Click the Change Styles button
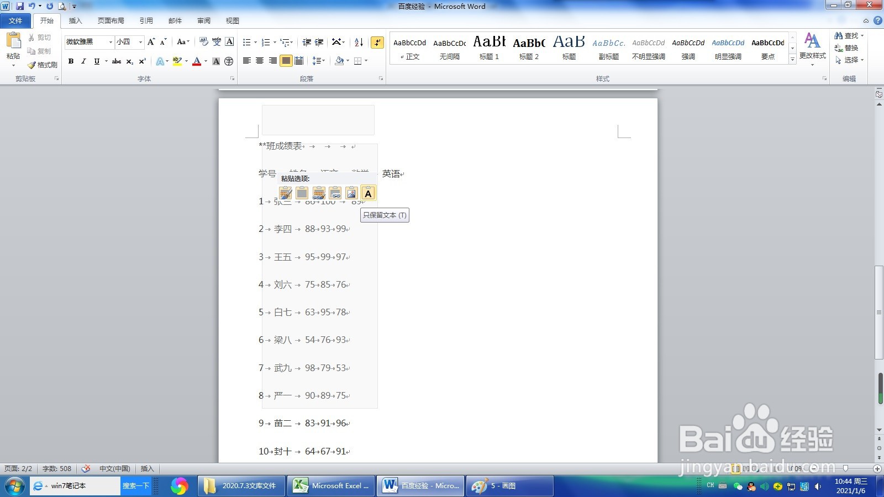This screenshot has width=884, height=497. point(812,49)
